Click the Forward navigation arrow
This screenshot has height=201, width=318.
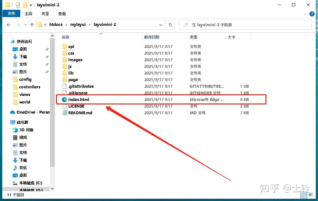tap(18, 25)
